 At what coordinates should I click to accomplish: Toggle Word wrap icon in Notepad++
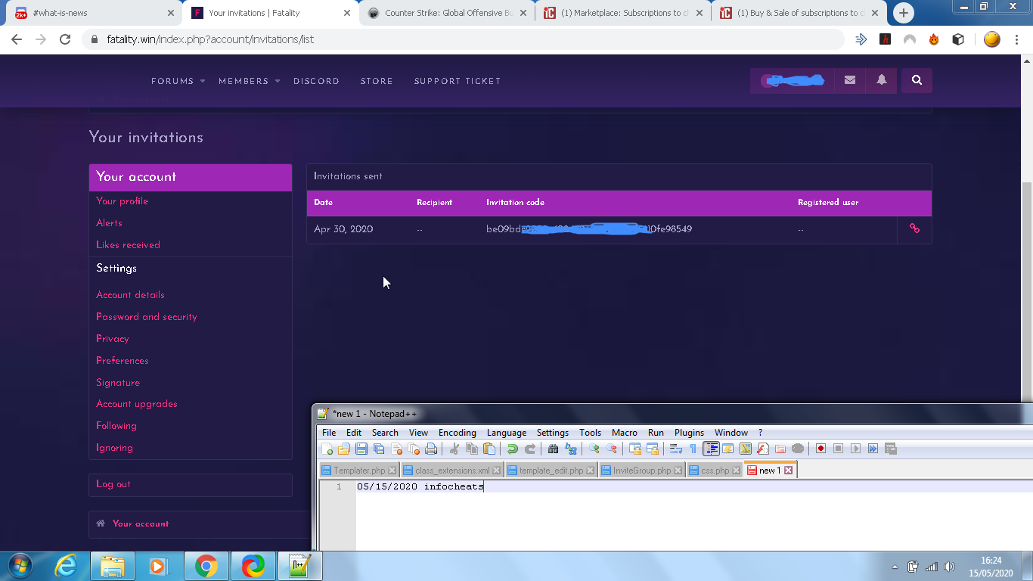pyautogui.click(x=675, y=449)
